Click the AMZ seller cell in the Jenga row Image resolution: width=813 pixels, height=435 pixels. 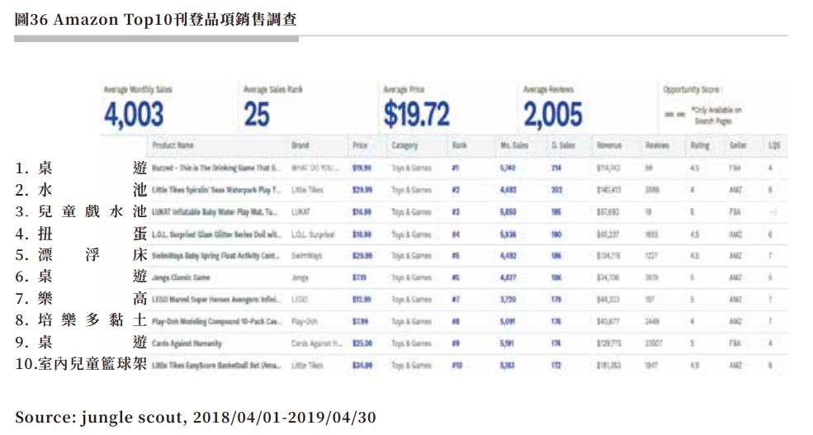point(735,277)
